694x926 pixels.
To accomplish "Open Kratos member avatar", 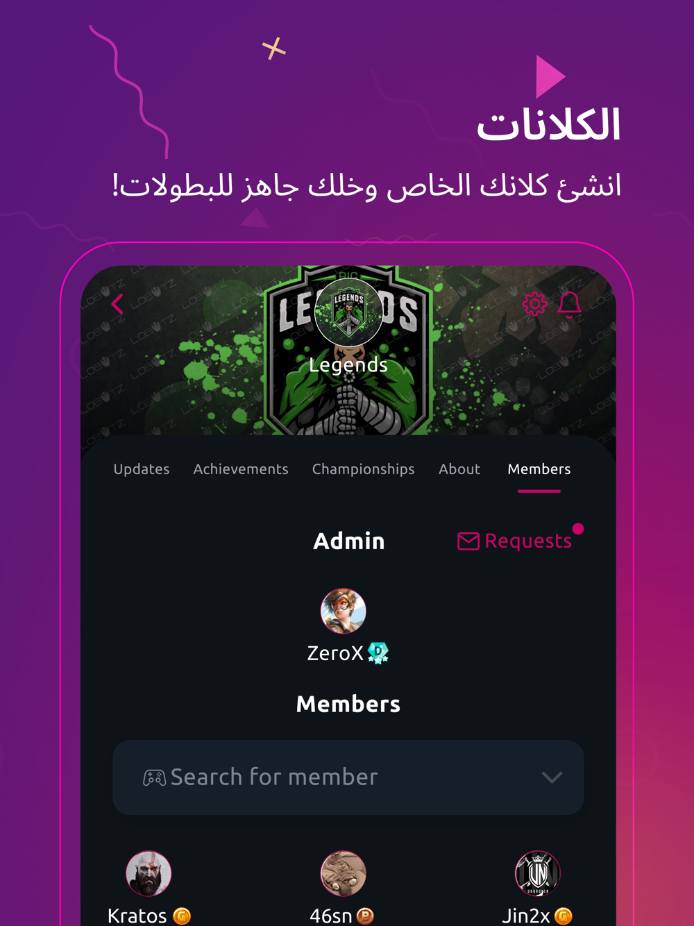I will (149, 873).
